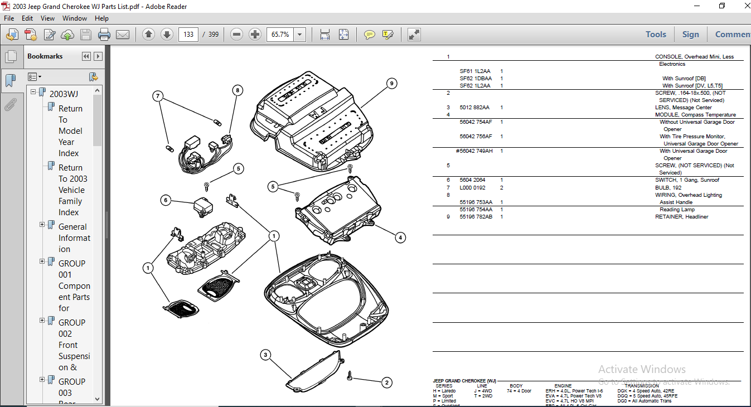This screenshot has height=407, width=751.
Task: Select GROUP 002 Front Suspension bookmark
Action: click(x=74, y=345)
